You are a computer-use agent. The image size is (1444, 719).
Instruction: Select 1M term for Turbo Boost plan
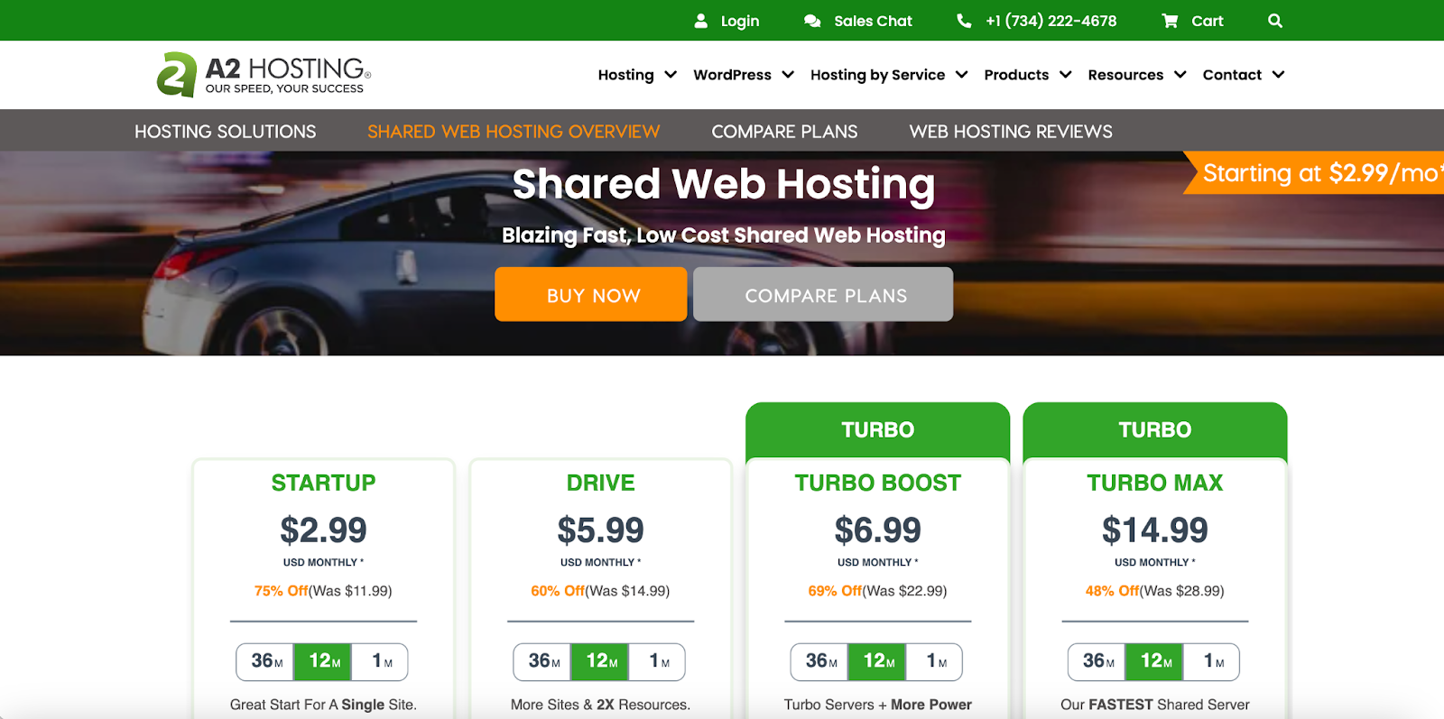[935, 661]
